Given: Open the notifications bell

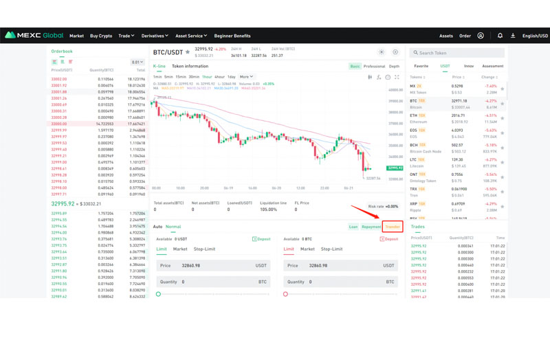Looking at the screenshot, I should point(500,36).
